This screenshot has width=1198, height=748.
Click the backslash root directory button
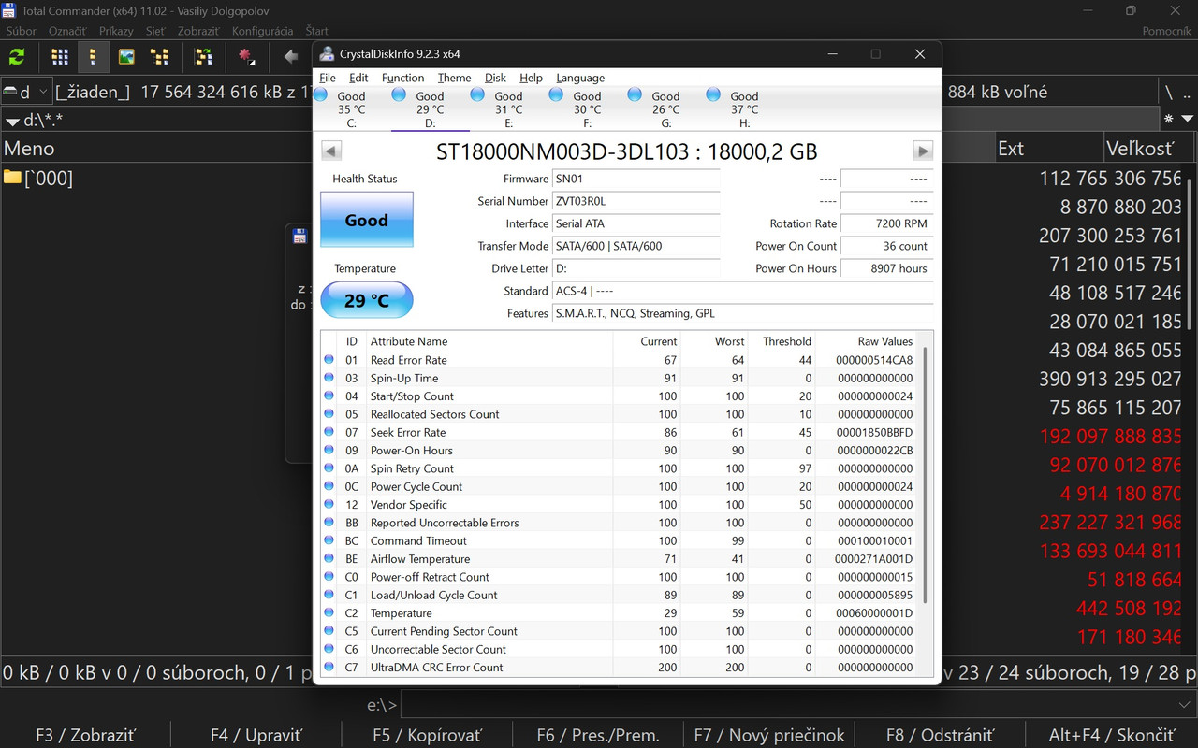click(1169, 92)
